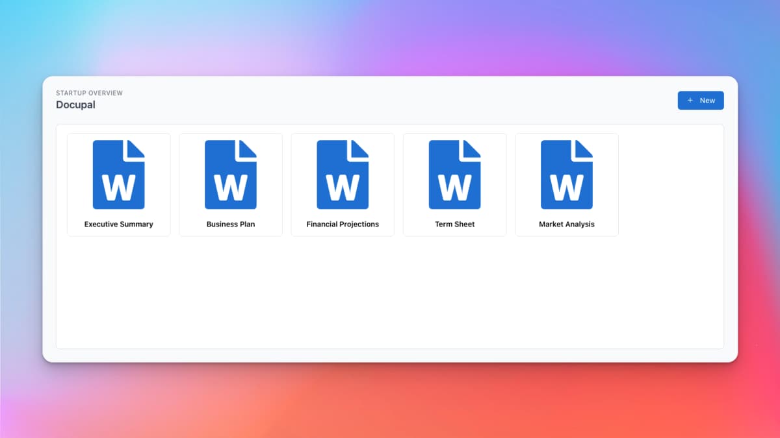Image resolution: width=780 pixels, height=438 pixels.
Task: Choose the Term Sheet title text
Action: coord(454,225)
